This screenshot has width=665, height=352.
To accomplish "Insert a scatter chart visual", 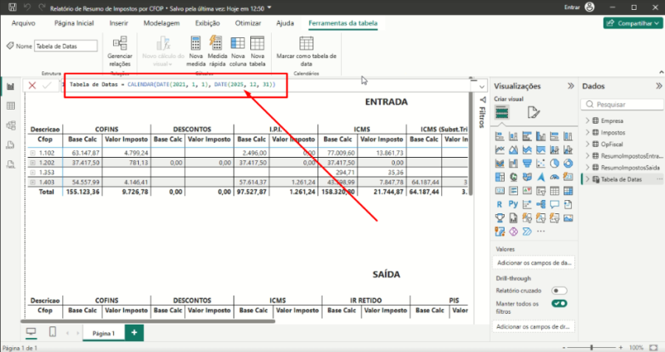I will (541, 164).
